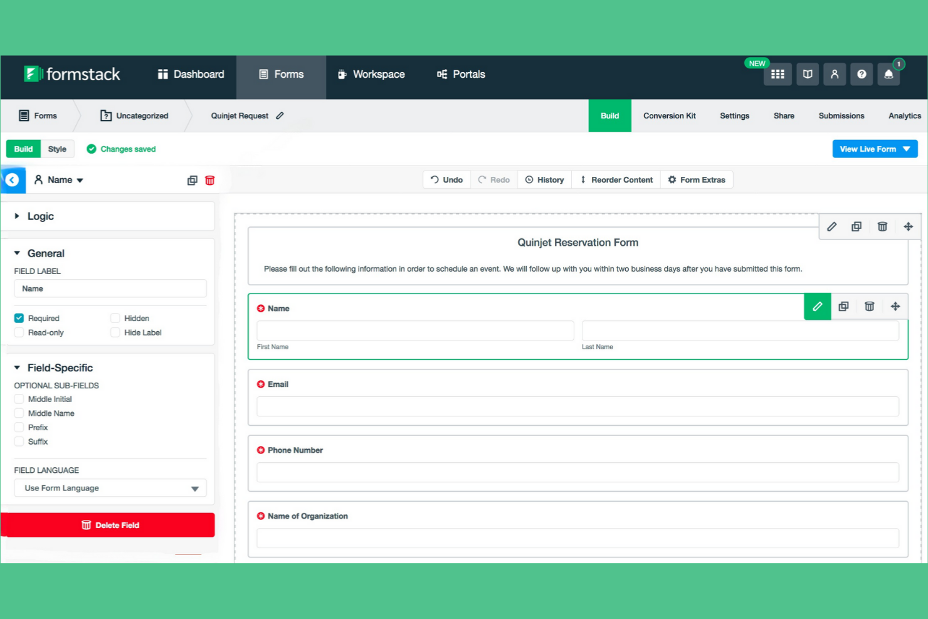Open the Use Form Language dropdown
This screenshot has height=619, width=928.
coord(110,488)
